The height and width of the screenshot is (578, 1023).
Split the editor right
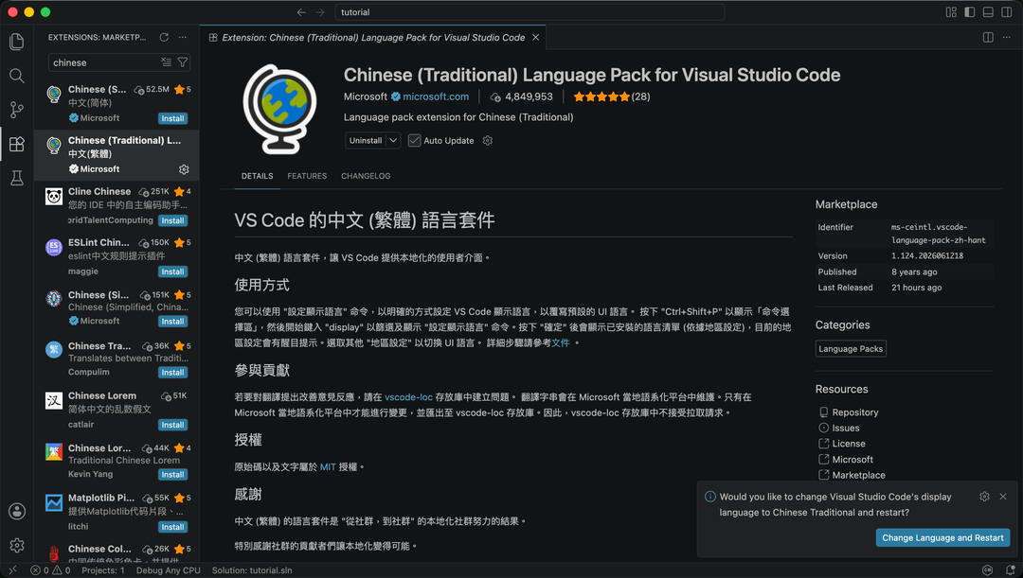[988, 38]
